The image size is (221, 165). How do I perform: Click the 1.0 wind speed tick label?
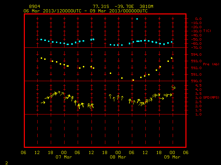(198, 114)
